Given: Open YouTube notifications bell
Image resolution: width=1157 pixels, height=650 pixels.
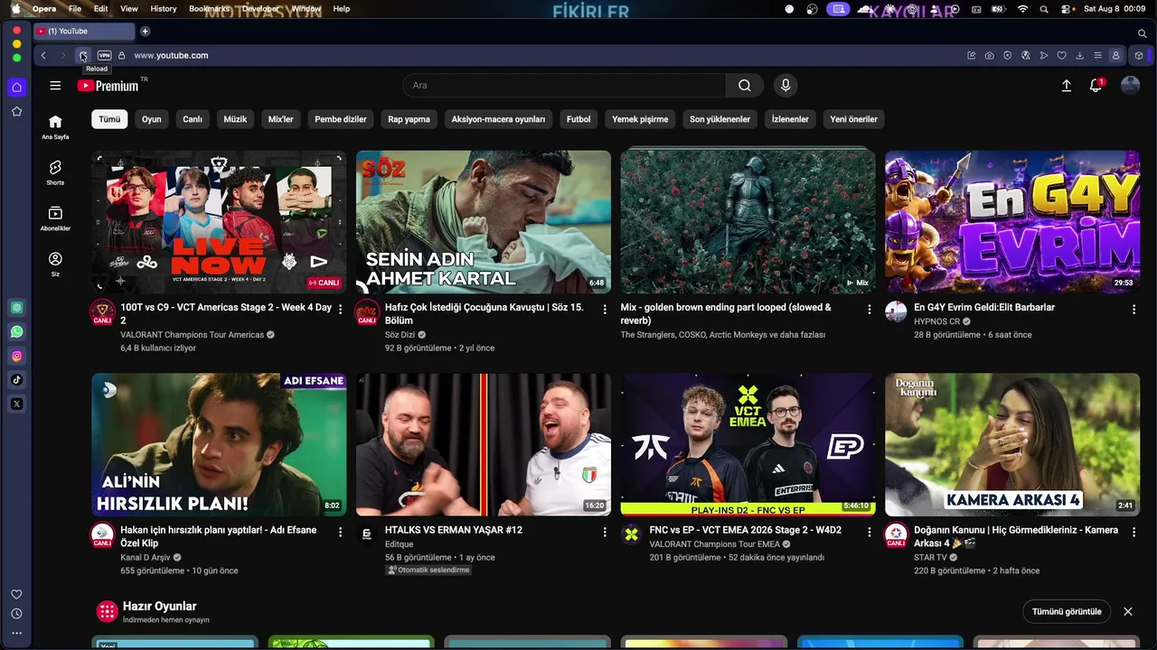Looking at the screenshot, I should pyautogui.click(x=1096, y=85).
